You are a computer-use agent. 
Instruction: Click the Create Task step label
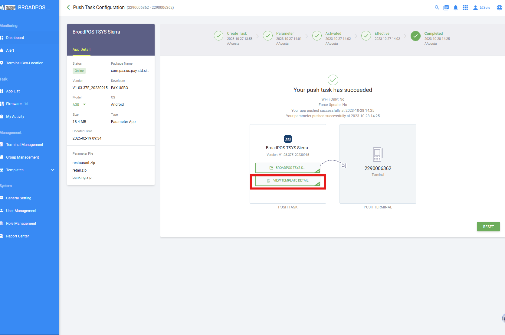pyautogui.click(x=237, y=34)
